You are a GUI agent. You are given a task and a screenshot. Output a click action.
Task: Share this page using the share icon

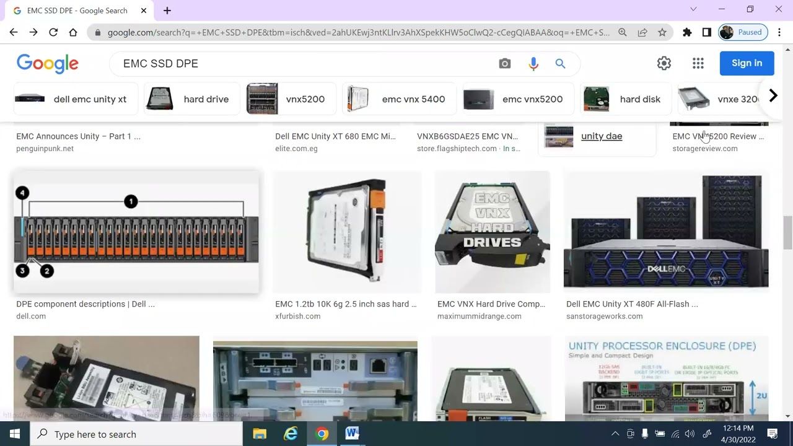tap(642, 32)
